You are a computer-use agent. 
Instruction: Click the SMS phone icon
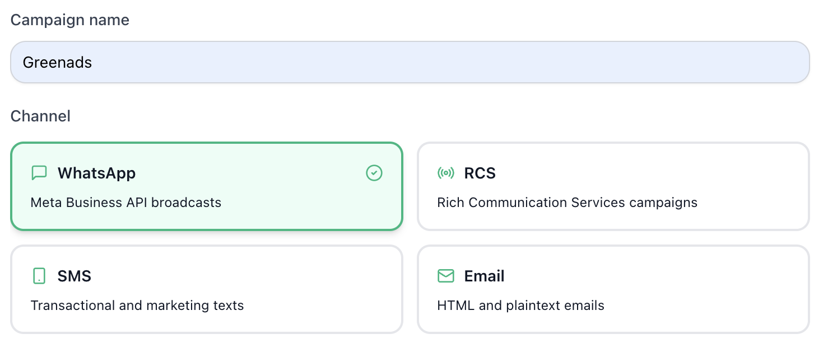39,276
